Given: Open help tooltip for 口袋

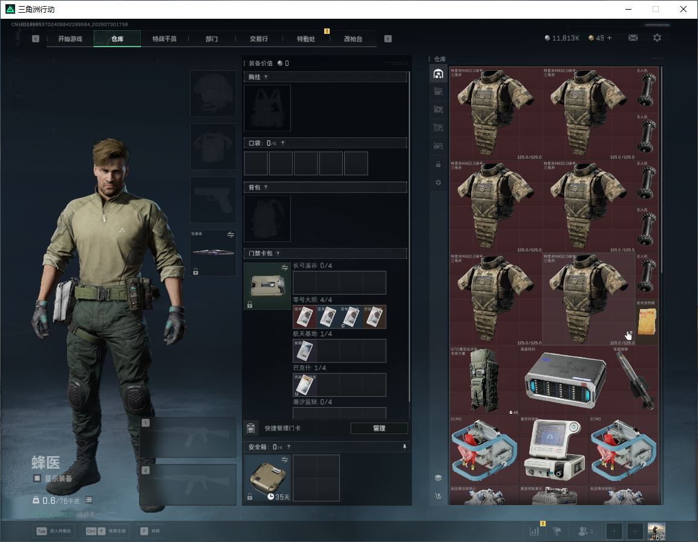Looking at the screenshot, I should point(282,143).
